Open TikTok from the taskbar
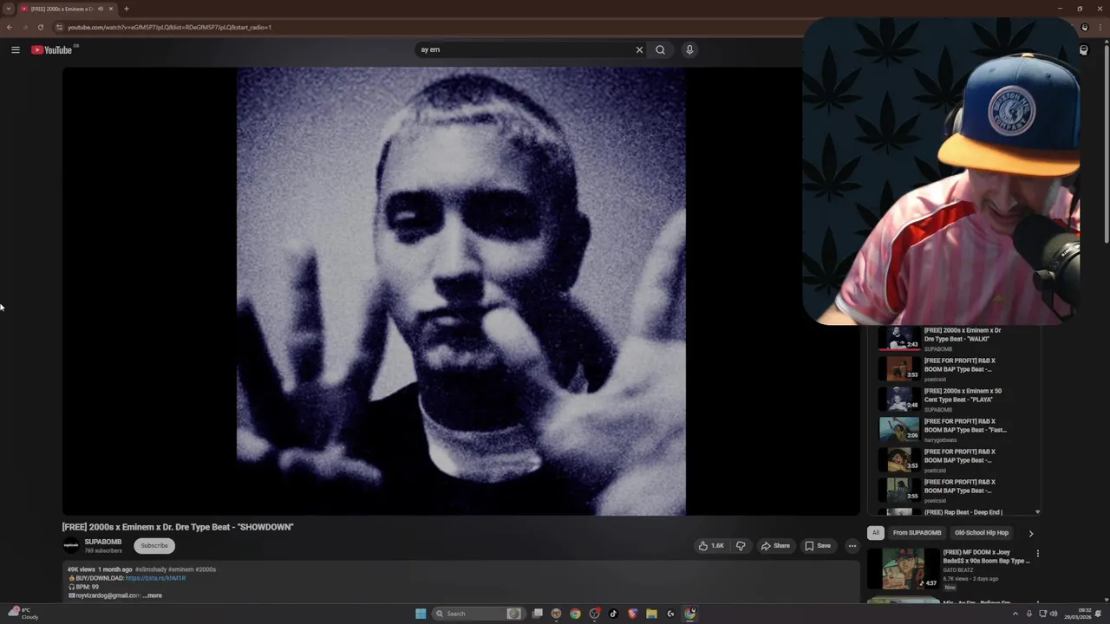 613,614
